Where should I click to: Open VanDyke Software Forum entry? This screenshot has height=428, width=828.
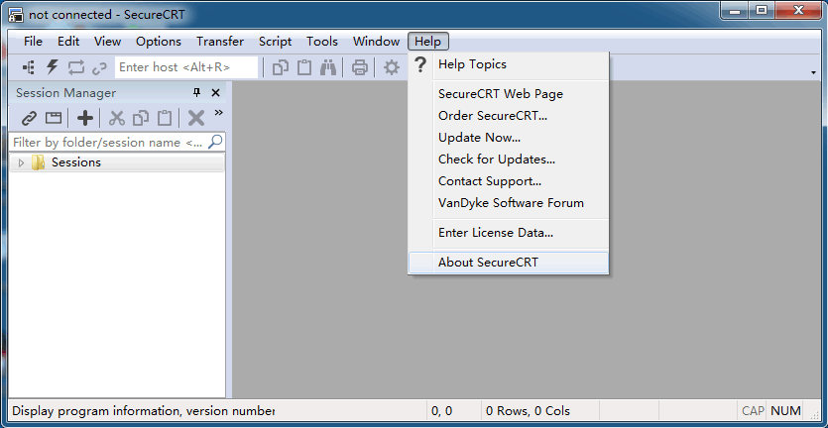(509, 203)
